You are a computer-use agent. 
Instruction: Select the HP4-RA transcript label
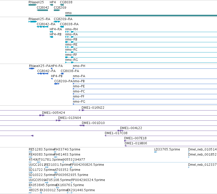tap(56, 29)
